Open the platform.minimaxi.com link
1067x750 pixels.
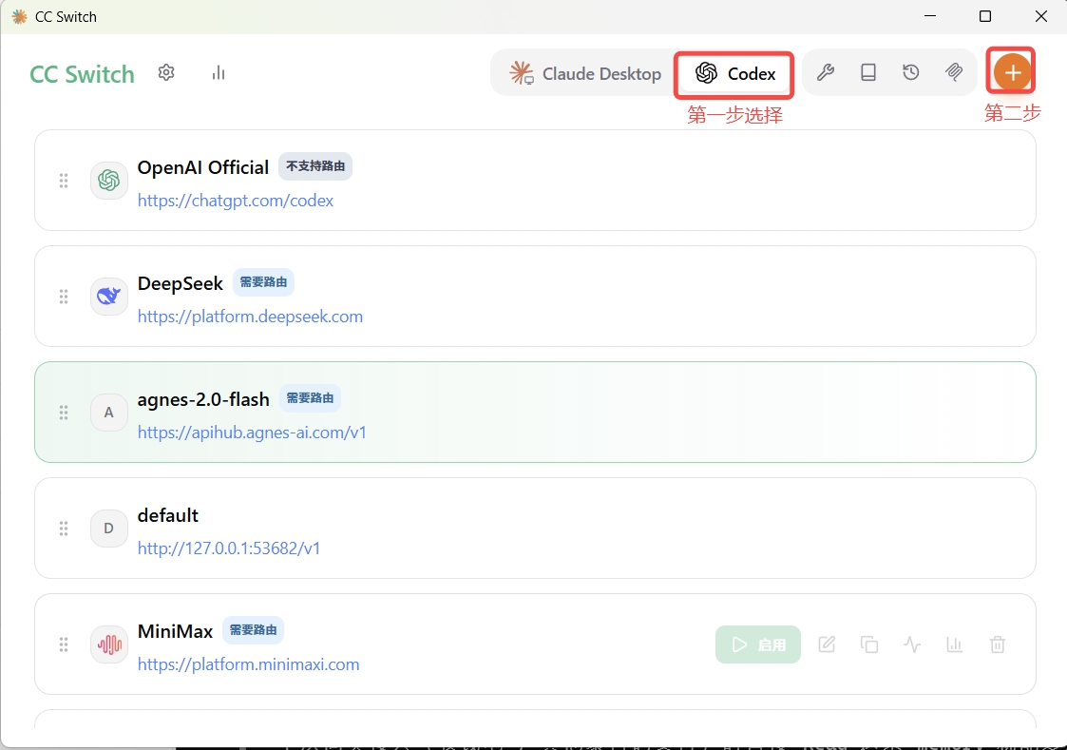point(248,664)
